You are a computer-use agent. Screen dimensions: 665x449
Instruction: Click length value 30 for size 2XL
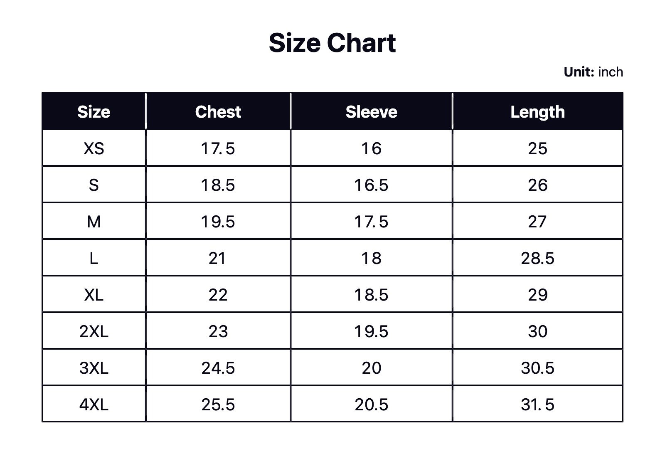pos(537,331)
